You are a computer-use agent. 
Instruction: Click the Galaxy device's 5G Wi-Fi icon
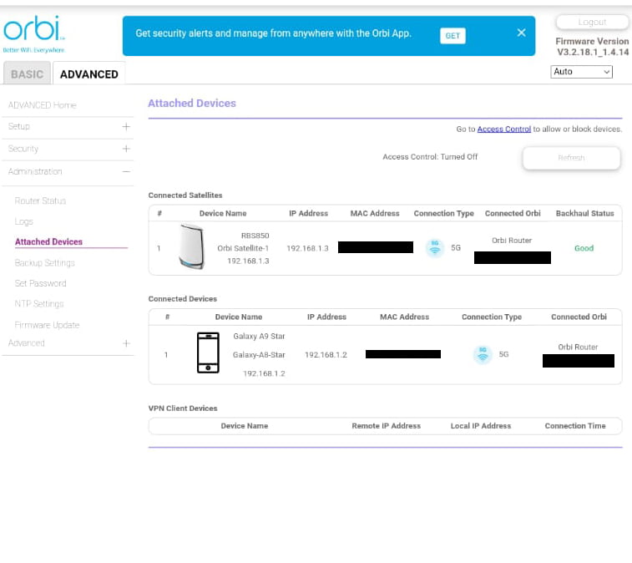483,354
